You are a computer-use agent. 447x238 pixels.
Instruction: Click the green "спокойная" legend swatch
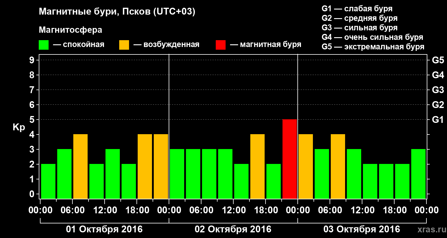pyautogui.click(x=44, y=45)
